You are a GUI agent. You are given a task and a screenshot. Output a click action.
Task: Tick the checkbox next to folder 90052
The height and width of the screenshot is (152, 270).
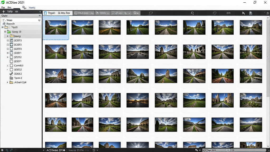(11, 70)
